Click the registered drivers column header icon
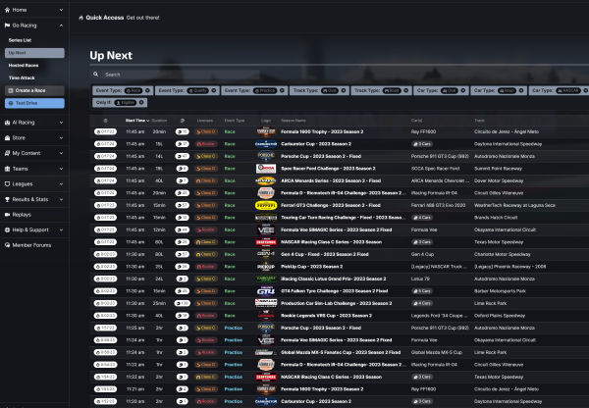This screenshot has height=408, width=589. point(183,121)
